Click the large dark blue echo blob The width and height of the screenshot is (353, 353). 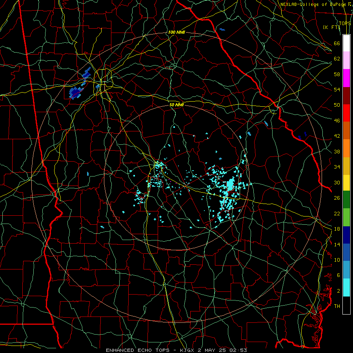[76, 92]
